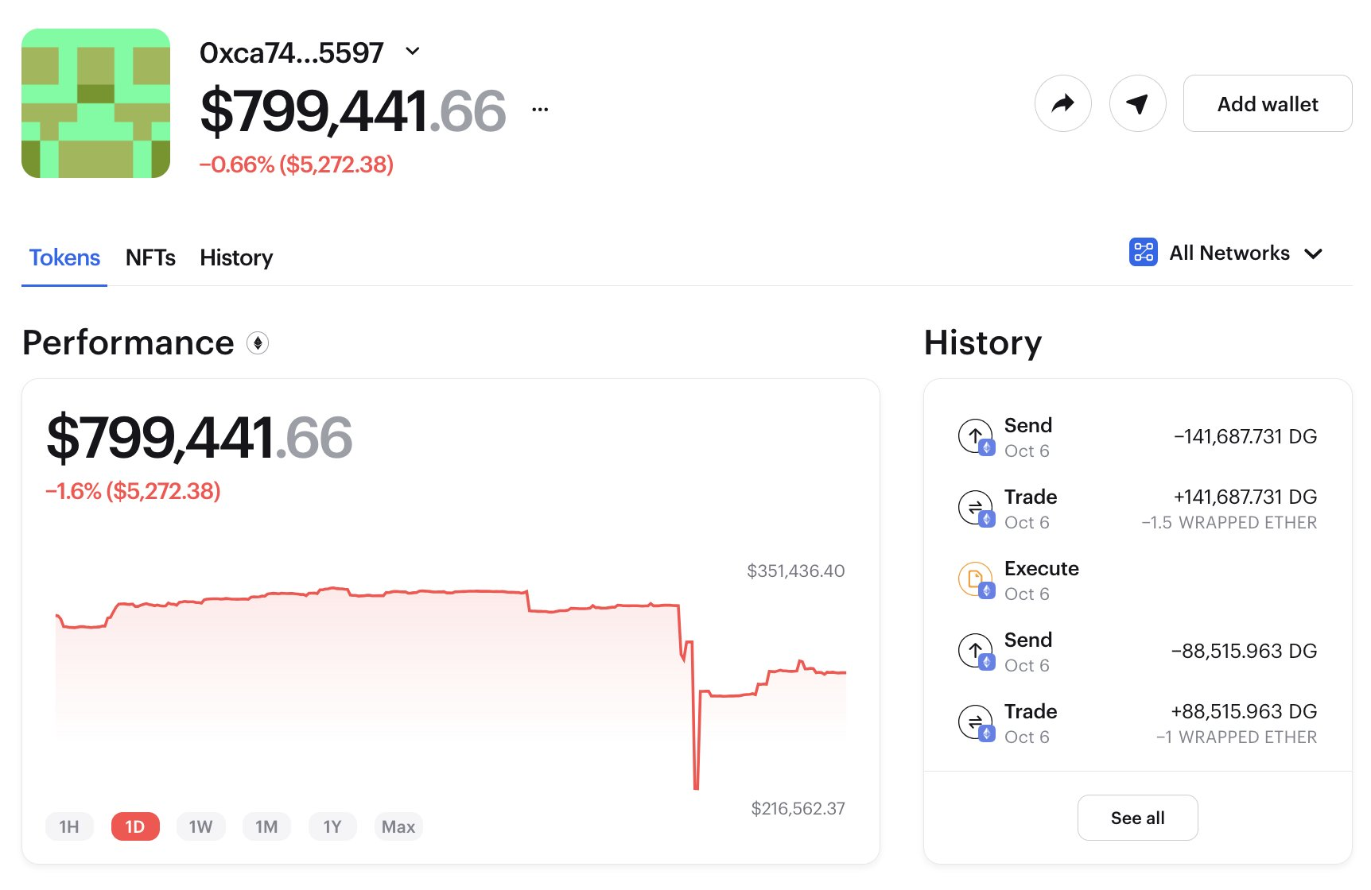
Task: Open the Send -88,515.963 DG transaction icon
Action: point(976,651)
